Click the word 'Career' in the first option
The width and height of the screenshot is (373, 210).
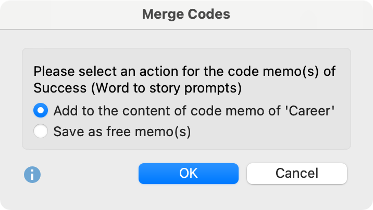[x=309, y=111]
